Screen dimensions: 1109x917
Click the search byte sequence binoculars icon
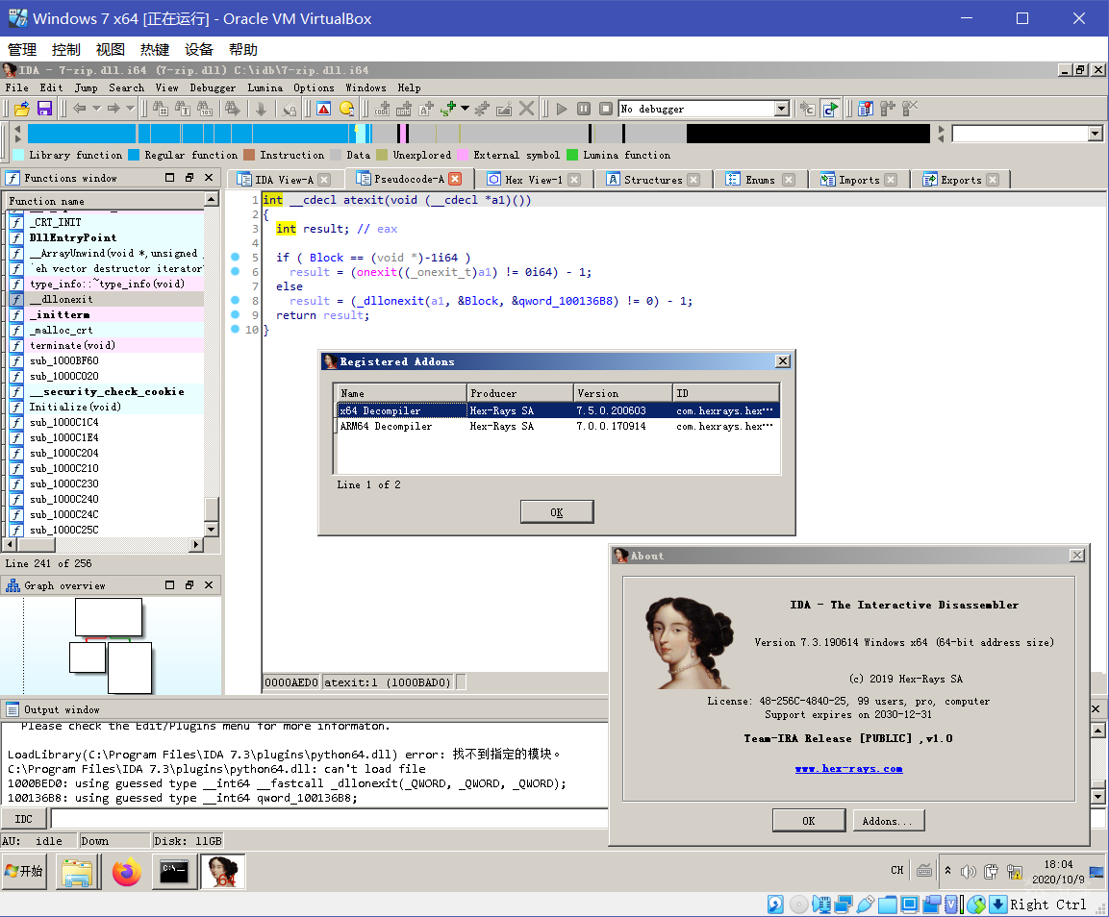pos(205,109)
